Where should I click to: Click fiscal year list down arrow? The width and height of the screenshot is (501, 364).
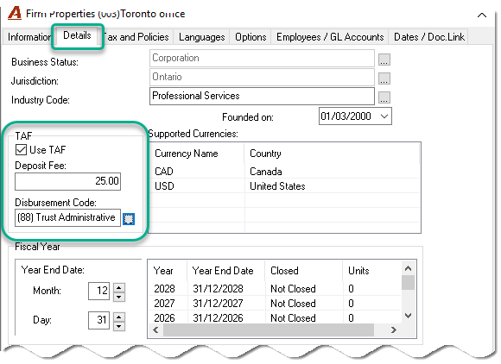click(x=408, y=316)
